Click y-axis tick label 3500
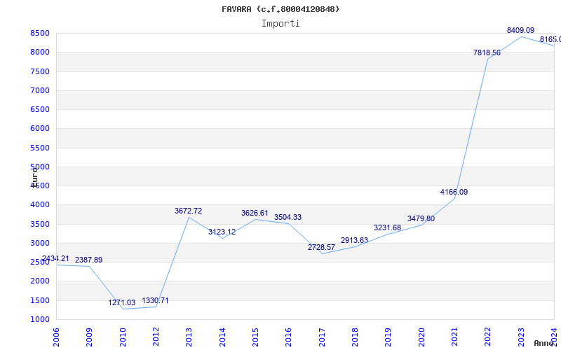This screenshot has width=561, height=350. pos(40,224)
